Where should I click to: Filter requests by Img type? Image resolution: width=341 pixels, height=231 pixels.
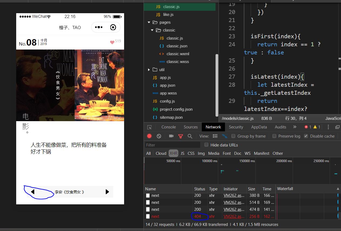coord(201,153)
